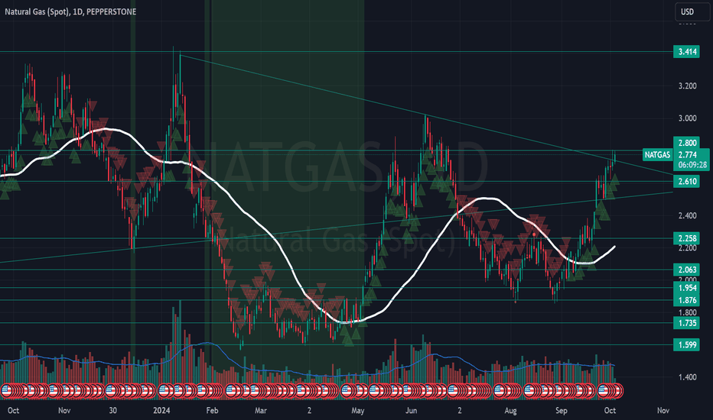Screen dimensions: 713x420
Task: Click the Aug label on time axis
Action: point(510,411)
